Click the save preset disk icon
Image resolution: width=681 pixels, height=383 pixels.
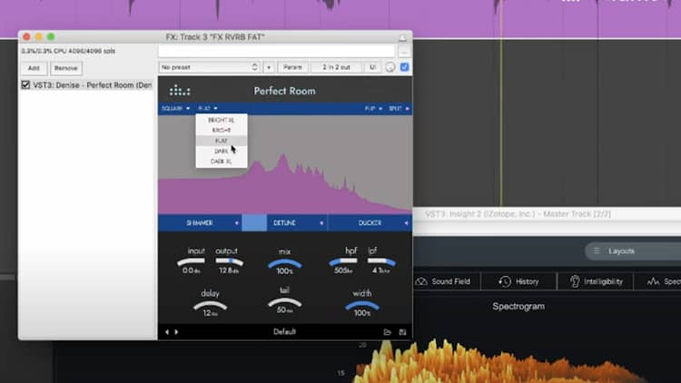(x=402, y=332)
